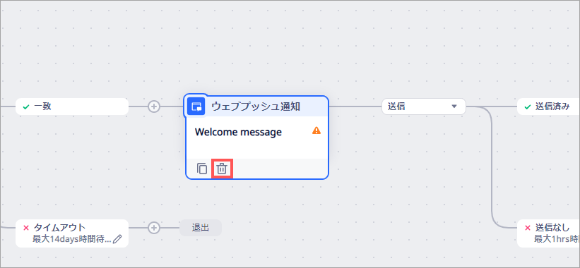Image resolution: width=580 pixels, height=268 pixels.
Task: Select the 一致 branch label
Action: pyautogui.click(x=72, y=106)
